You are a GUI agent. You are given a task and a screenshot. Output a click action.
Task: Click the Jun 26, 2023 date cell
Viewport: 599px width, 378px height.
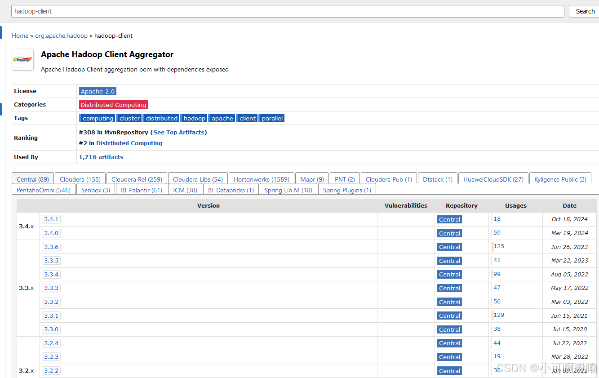[x=570, y=247]
